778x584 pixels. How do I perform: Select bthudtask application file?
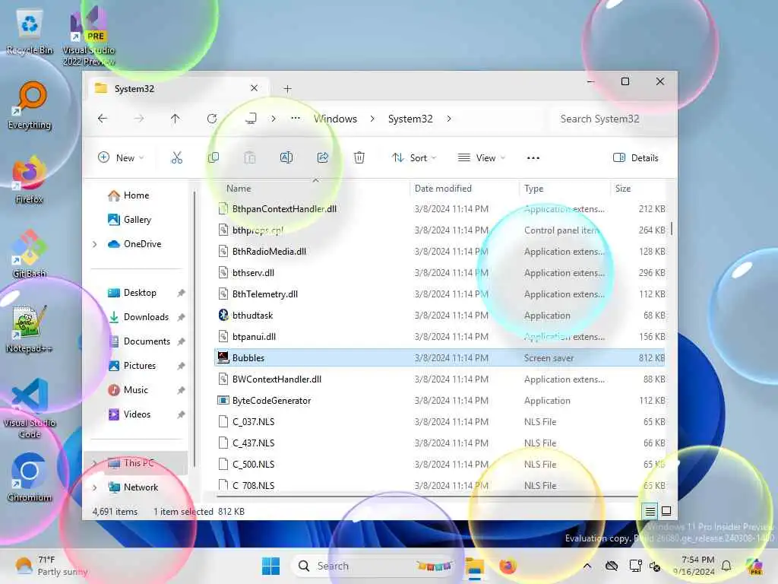tap(439, 316)
